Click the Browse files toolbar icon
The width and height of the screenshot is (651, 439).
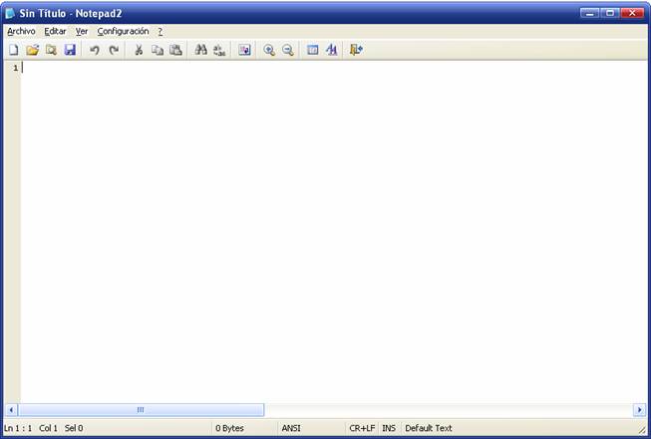[x=51, y=50]
